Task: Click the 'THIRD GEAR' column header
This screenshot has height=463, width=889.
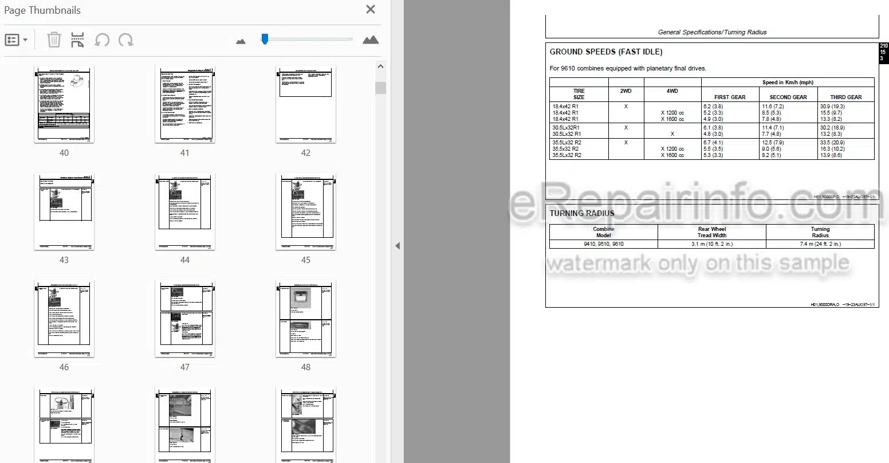Action: 846,97
